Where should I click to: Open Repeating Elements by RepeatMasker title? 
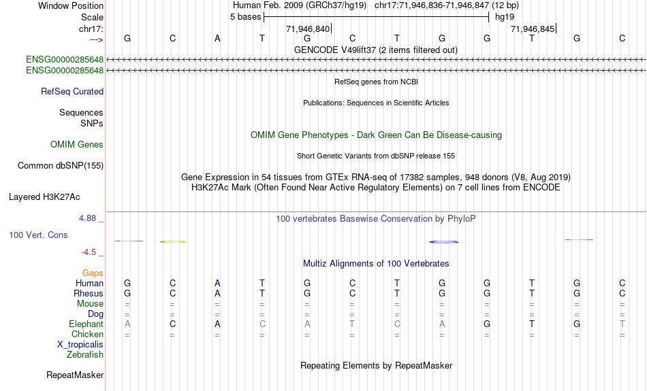377,366
